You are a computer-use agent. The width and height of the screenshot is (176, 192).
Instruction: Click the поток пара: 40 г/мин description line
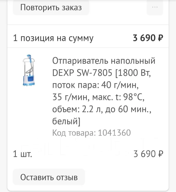pyautogui.click(x=95, y=85)
